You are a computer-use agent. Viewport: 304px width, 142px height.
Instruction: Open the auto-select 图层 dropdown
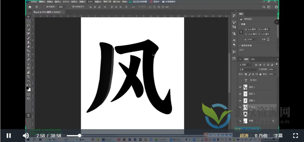coord(62,7)
